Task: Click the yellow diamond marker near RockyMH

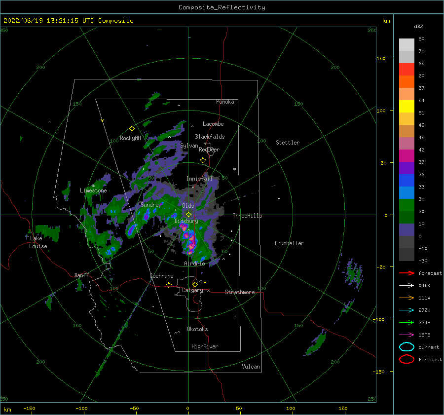Action: coord(132,129)
